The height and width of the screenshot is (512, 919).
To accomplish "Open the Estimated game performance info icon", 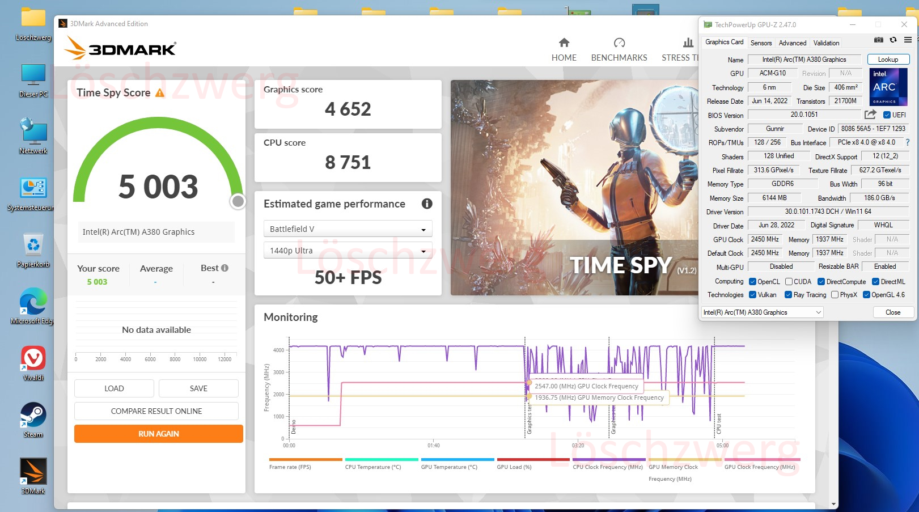I will coord(427,204).
